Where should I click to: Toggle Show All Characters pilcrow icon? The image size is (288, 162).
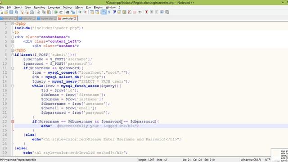tap(109, 12)
